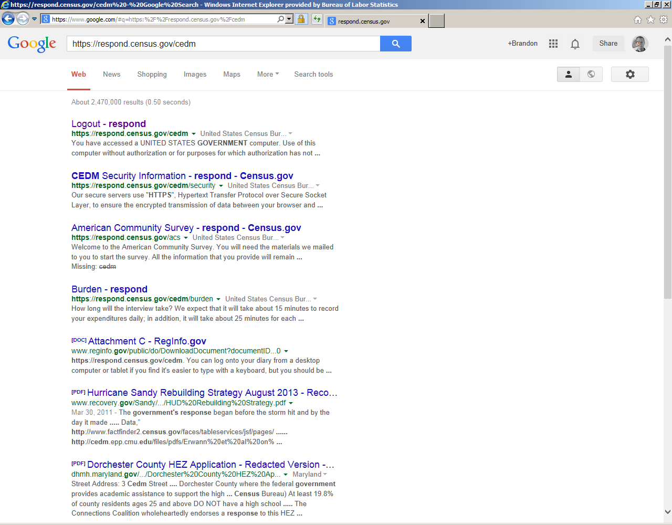
Task: Open United States Census Bur... menu under Logout result
Action: (246, 134)
